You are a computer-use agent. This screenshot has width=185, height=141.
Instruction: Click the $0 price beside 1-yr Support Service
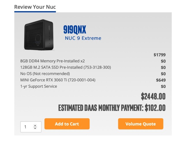pyautogui.click(x=163, y=86)
